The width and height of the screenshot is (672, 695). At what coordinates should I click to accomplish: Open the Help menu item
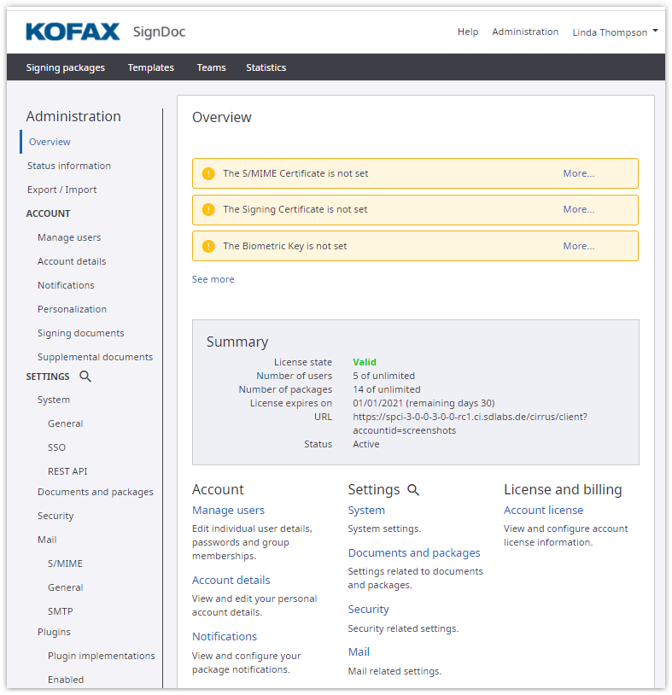click(468, 32)
